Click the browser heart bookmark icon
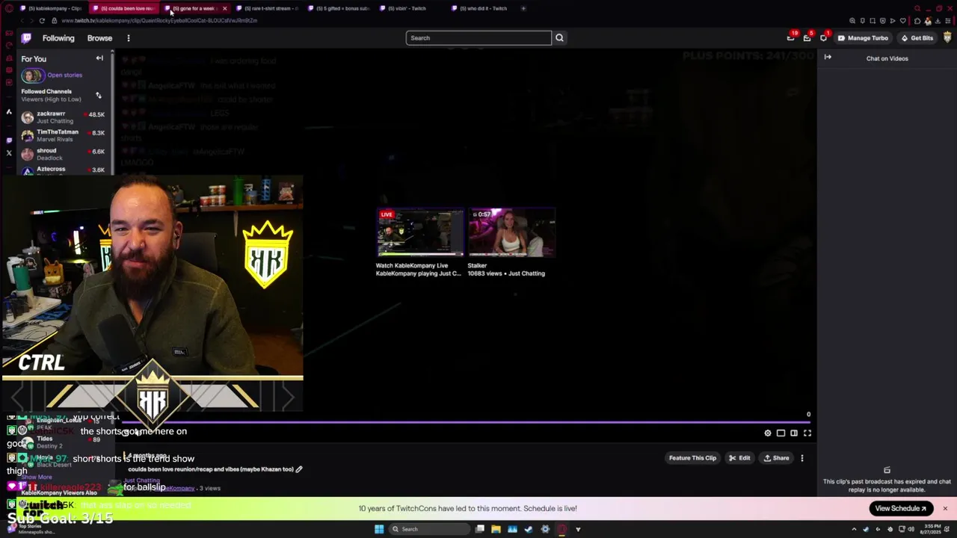The image size is (957, 538). coord(902,21)
